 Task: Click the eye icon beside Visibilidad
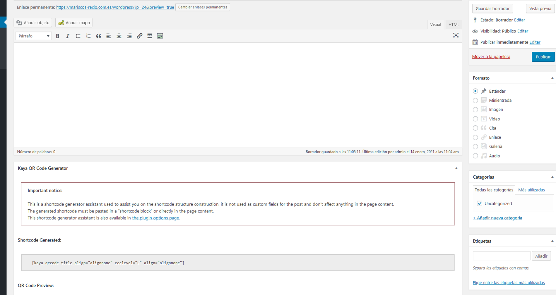click(475, 31)
